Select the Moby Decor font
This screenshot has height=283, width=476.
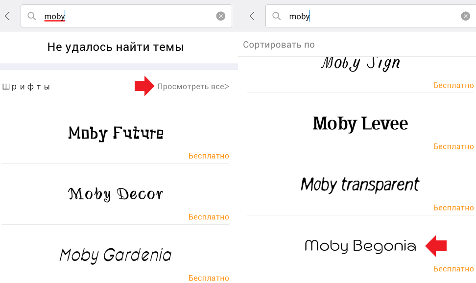click(x=116, y=194)
